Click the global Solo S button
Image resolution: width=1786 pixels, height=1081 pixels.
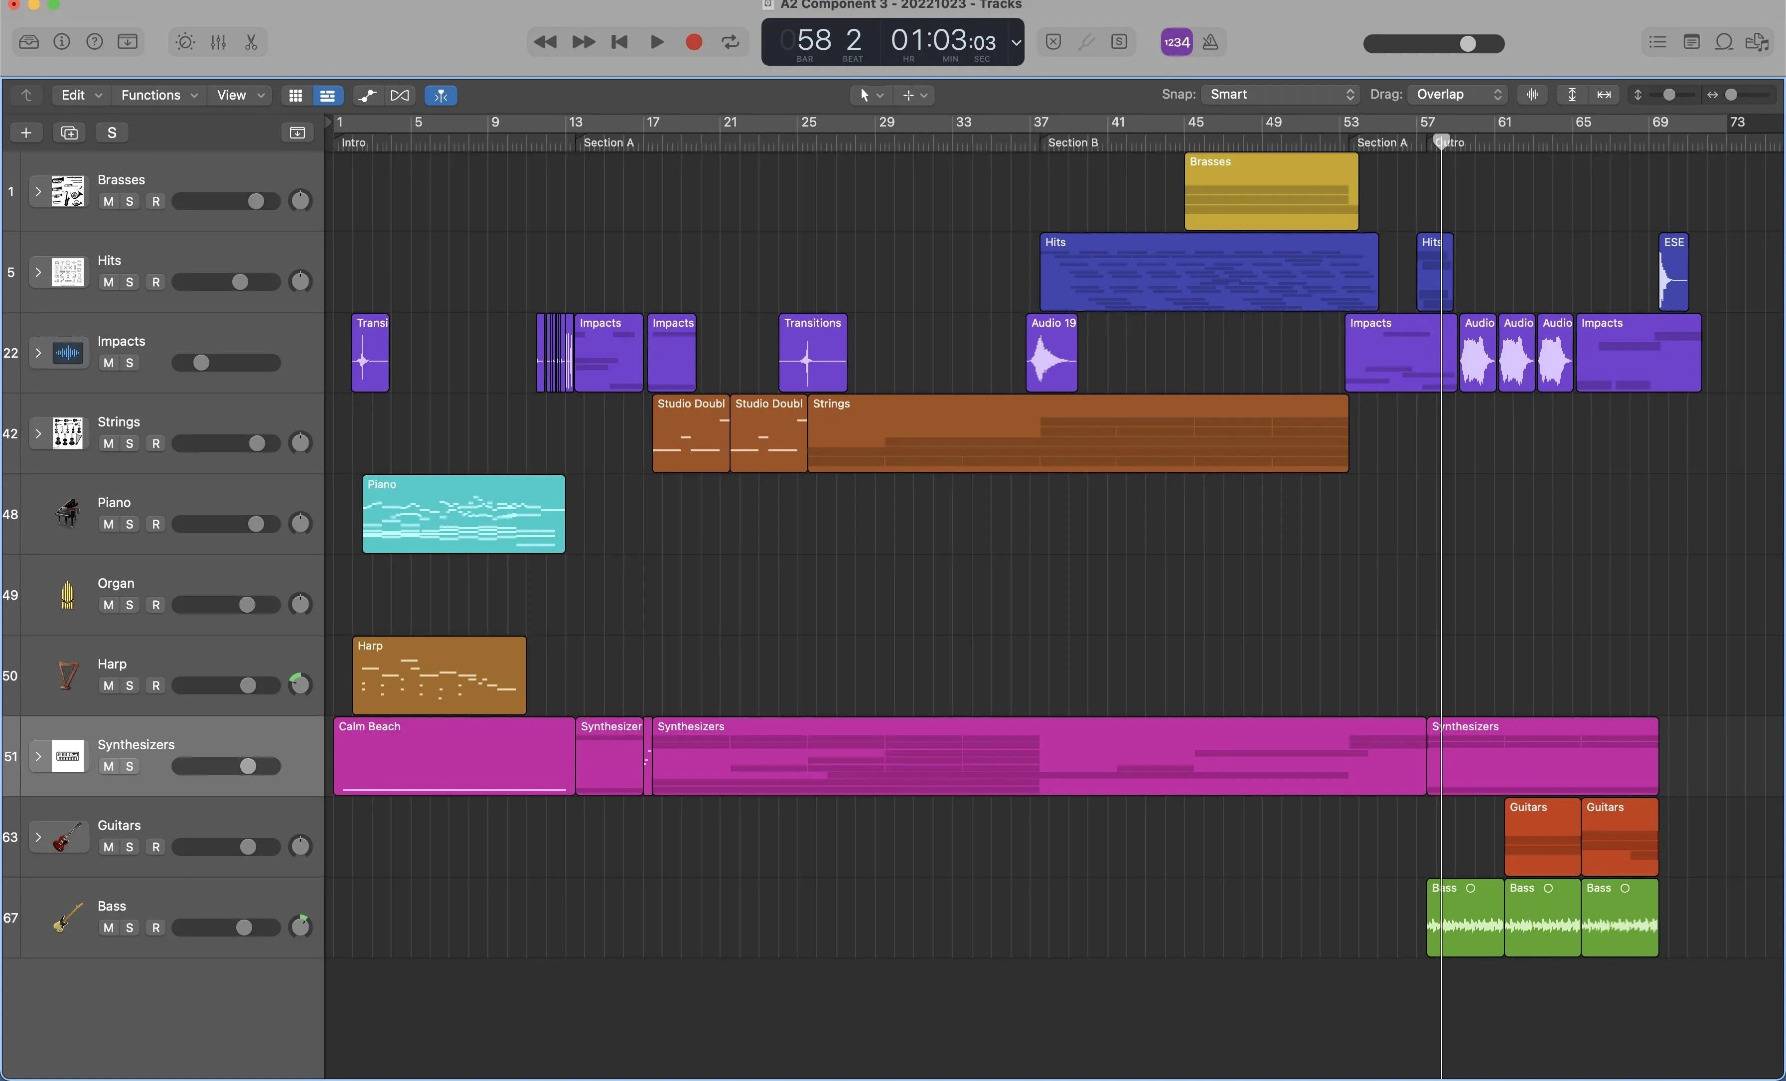112,133
